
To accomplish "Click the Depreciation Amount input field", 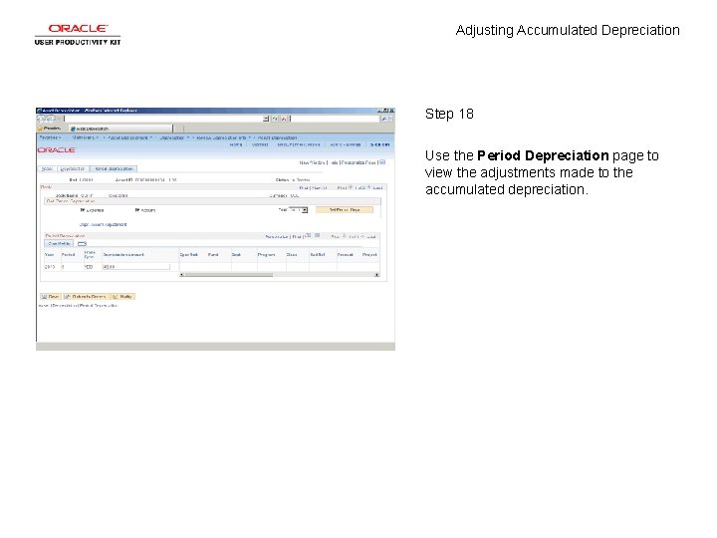I will coord(135,267).
